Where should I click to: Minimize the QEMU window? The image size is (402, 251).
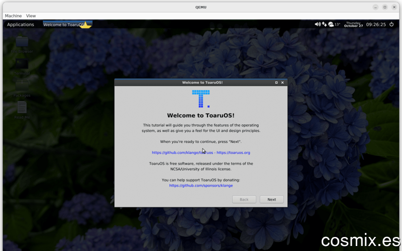(x=375, y=7)
